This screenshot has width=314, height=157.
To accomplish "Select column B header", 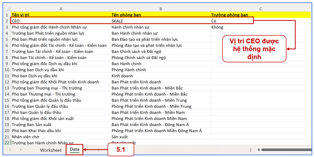I will tap(161, 9).
